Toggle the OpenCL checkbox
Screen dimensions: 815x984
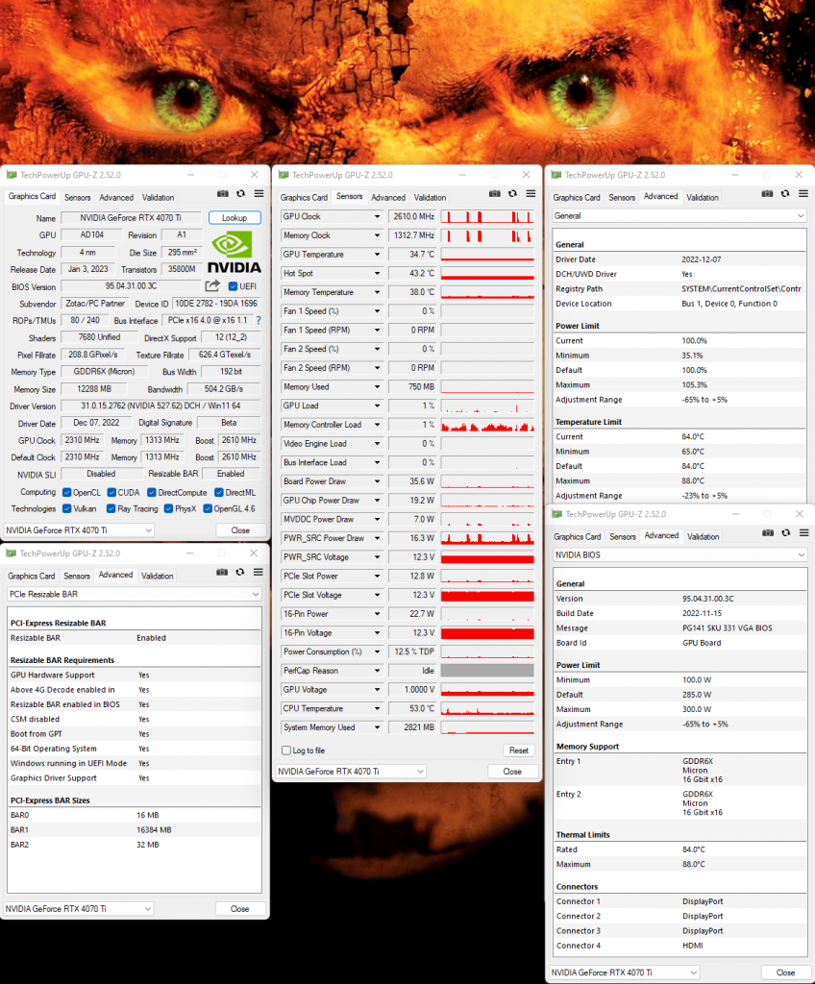point(67,493)
